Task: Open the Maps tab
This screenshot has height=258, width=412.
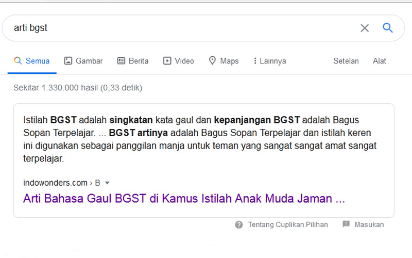Action: pyautogui.click(x=224, y=61)
